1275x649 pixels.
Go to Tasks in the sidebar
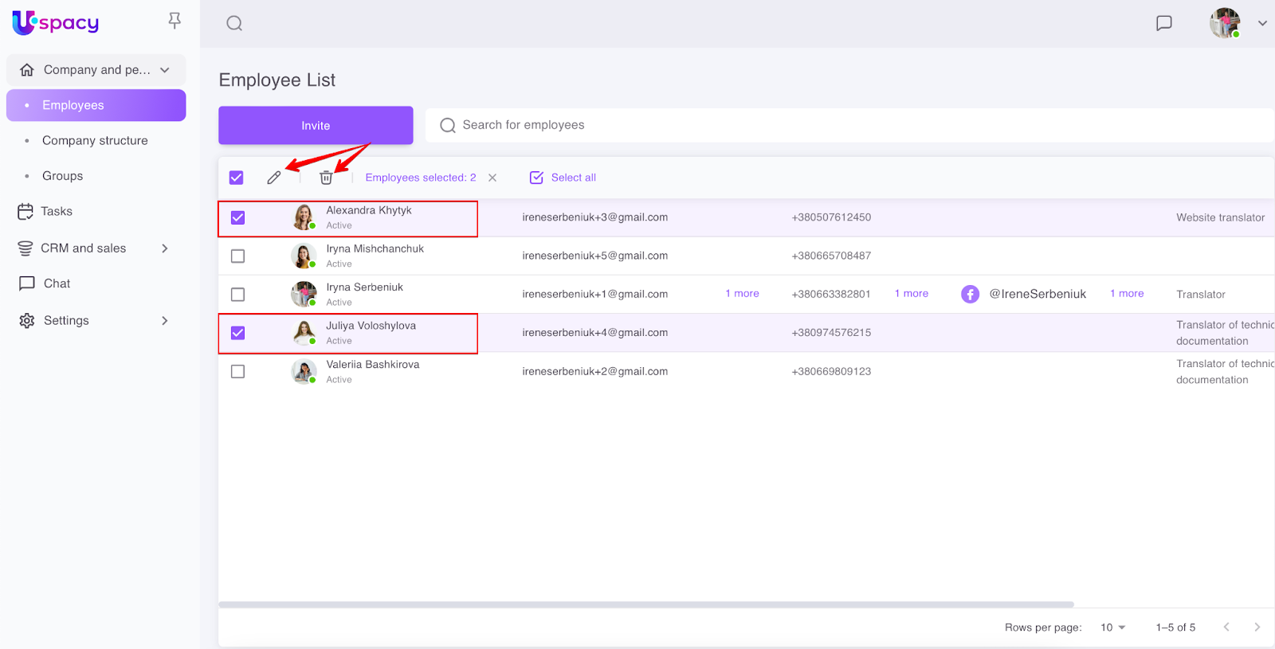[56, 211]
